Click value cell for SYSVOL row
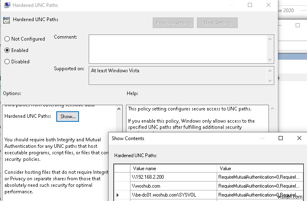This screenshot has width=307, height=201. [260, 195]
